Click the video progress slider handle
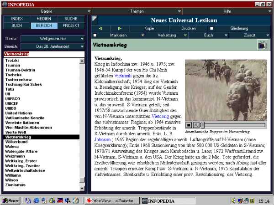The height and width of the screenshot is (205, 274). (x=202, y=125)
